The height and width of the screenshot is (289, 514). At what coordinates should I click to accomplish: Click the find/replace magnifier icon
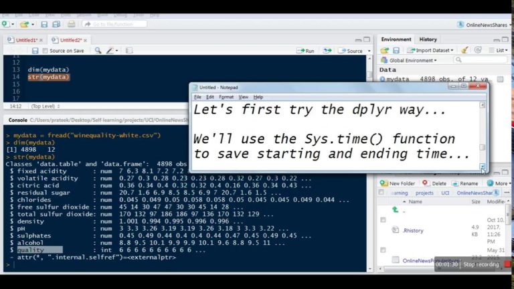[x=98, y=51]
